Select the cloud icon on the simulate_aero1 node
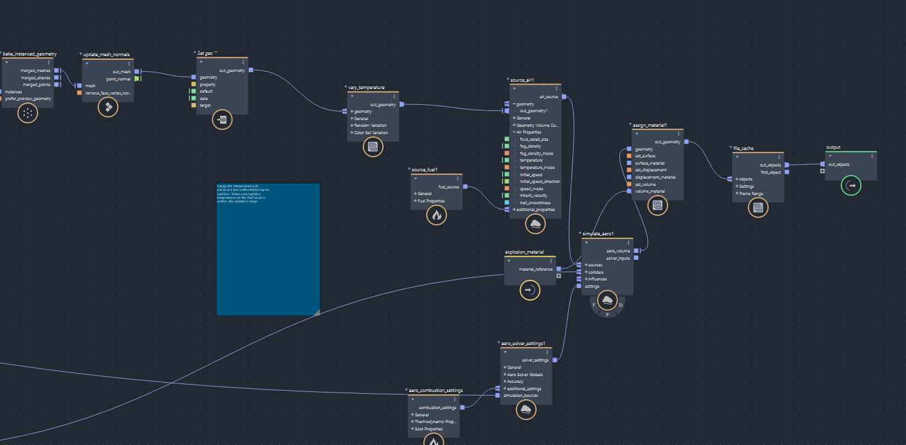This screenshot has width=906, height=445. 607,299
